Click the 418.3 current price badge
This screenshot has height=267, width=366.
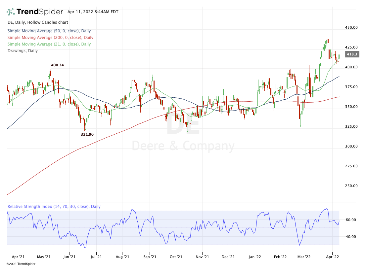point(351,54)
